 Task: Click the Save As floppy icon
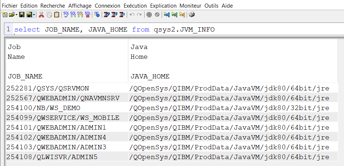[x=29, y=15]
